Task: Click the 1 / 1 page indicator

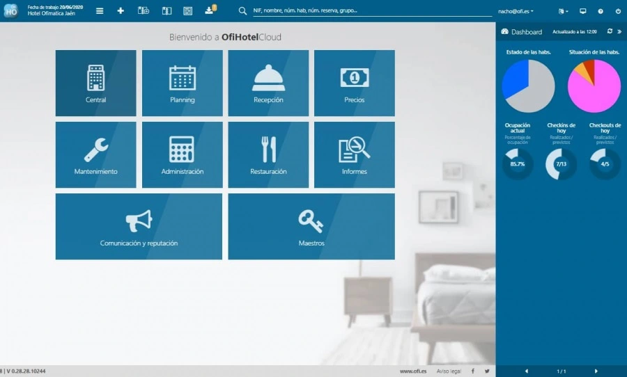Action: pyautogui.click(x=561, y=371)
